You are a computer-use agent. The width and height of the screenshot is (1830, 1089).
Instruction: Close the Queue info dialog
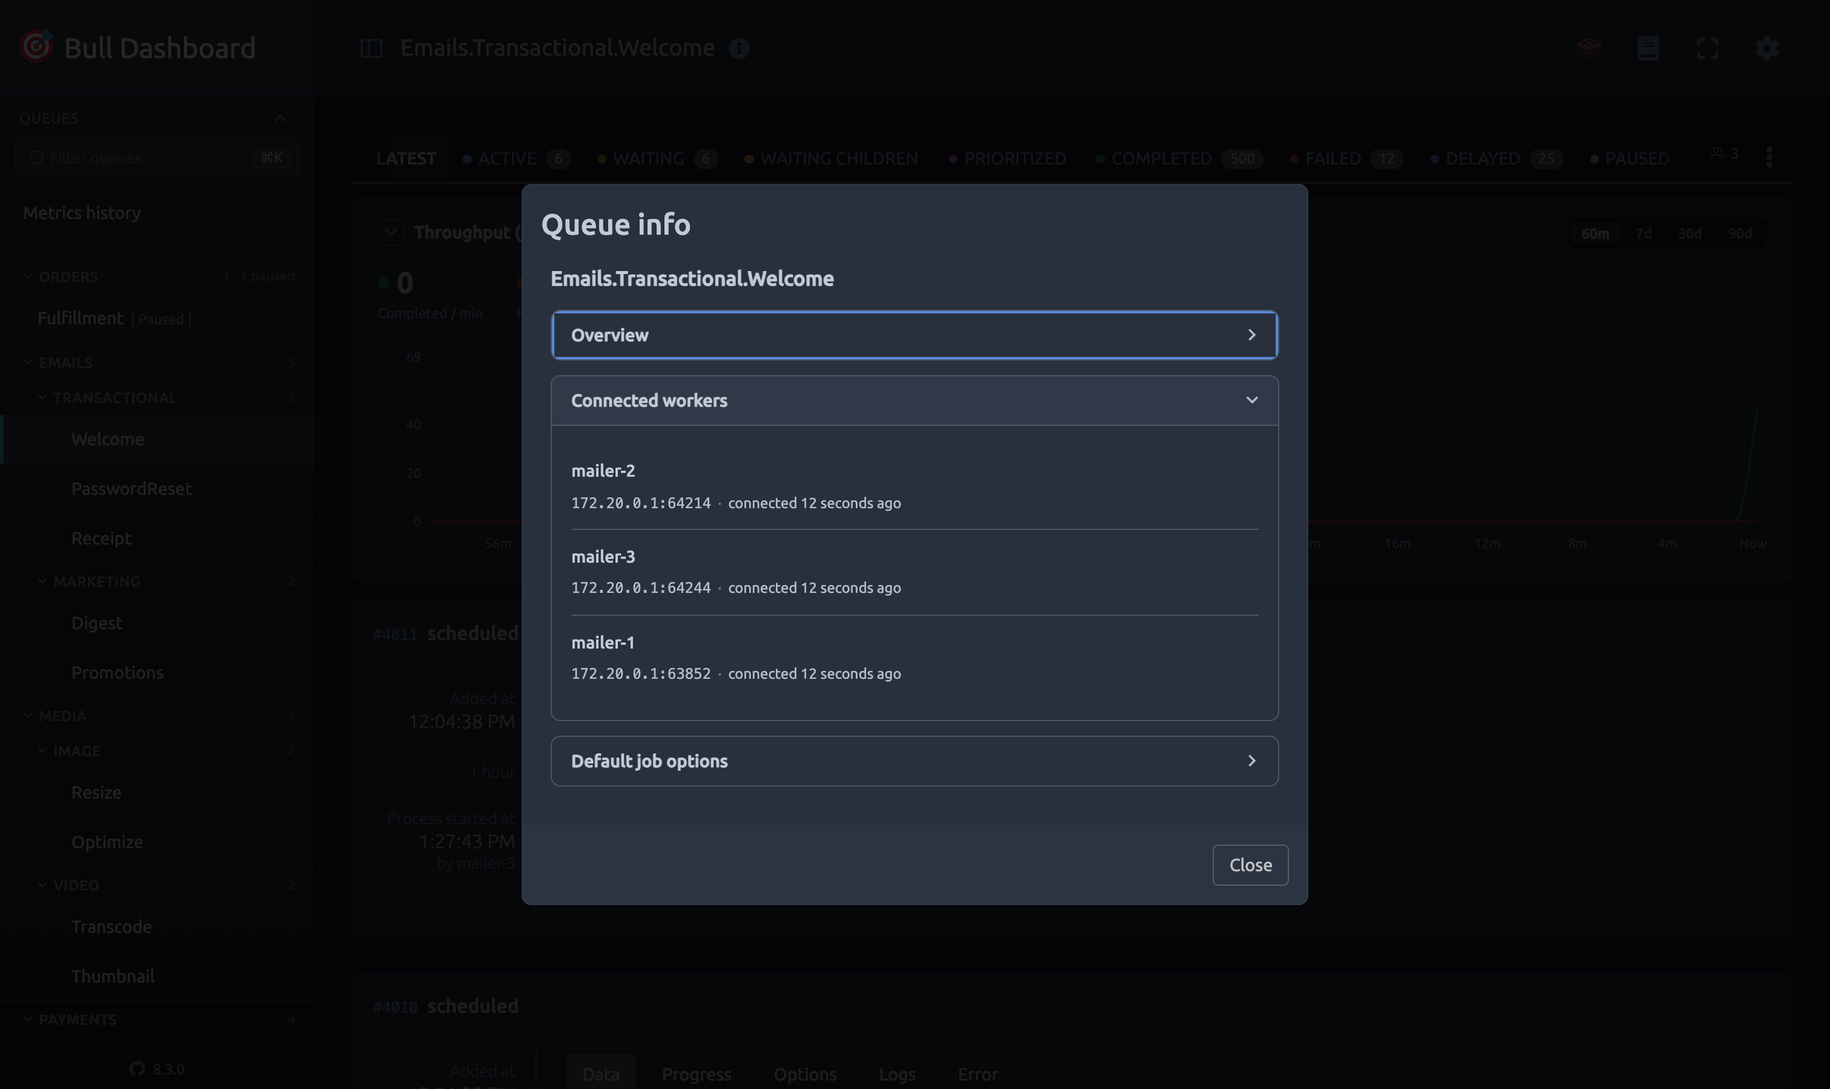(1250, 865)
